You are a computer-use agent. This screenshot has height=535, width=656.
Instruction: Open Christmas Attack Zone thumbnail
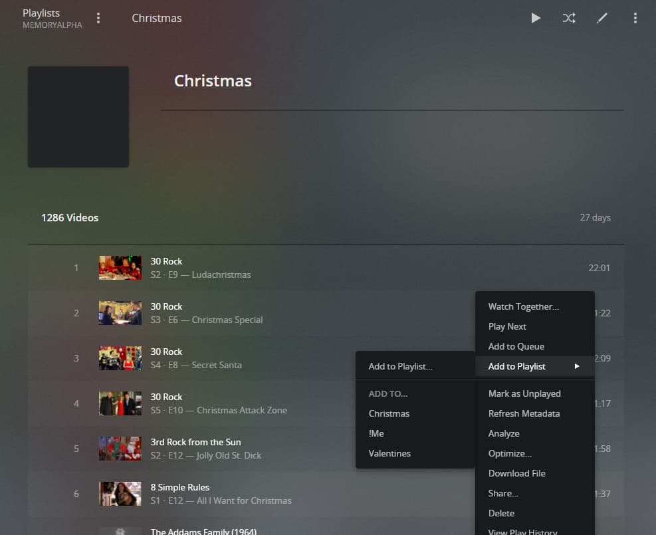coord(120,403)
